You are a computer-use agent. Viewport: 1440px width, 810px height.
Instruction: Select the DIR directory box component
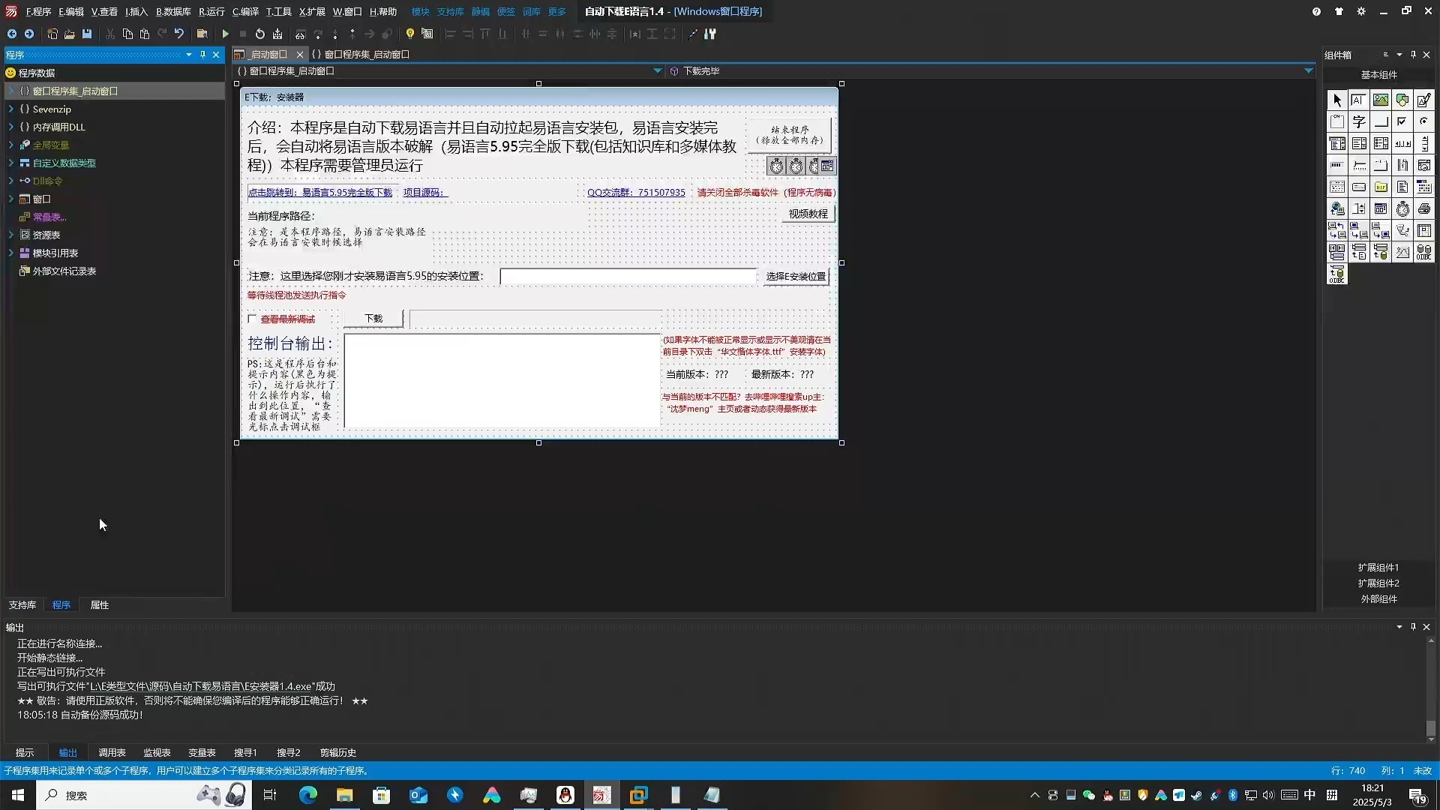(1381, 187)
